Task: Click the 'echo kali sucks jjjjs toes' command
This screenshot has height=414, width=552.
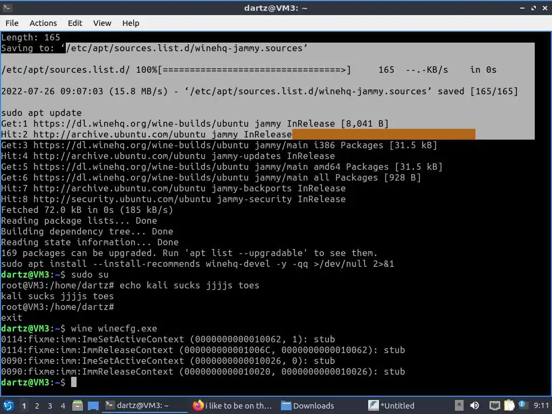Action: click(x=189, y=285)
